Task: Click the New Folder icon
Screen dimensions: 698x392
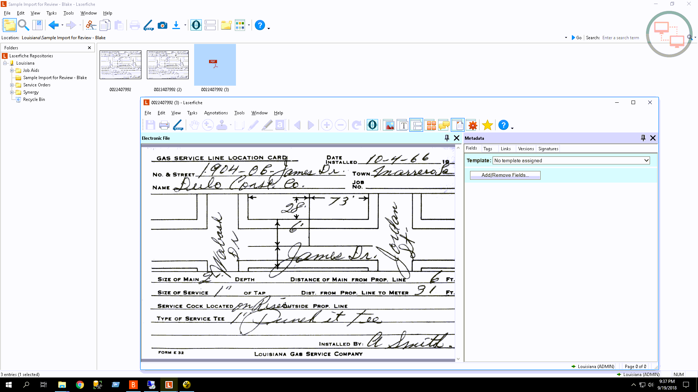Action: pos(226,25)
